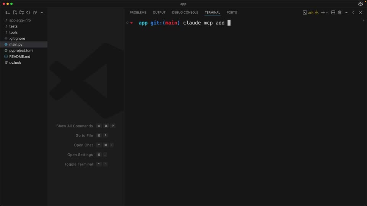Open terminal panel more actions menu
The height and width of the screenshot is (206, 367).
[x=347, y=13]
